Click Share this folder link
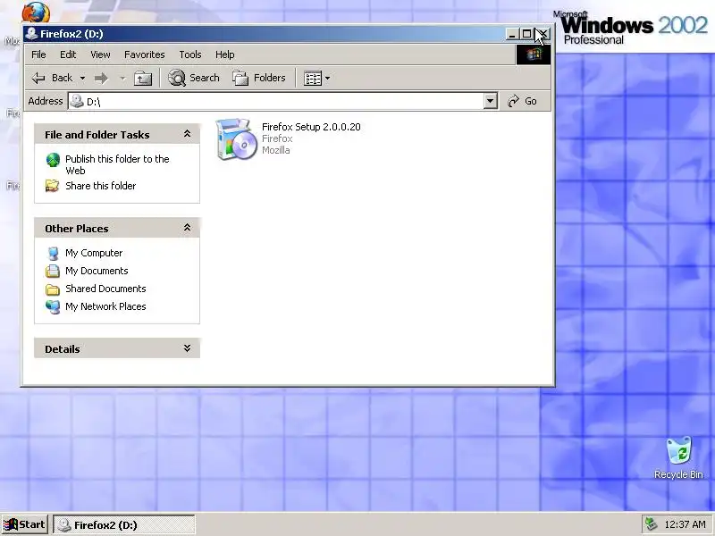The height and width of the screenshot is (536, 715). click(x=100, y=186)
